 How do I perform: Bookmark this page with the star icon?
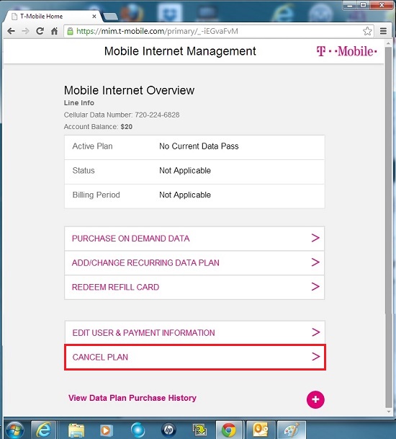click(367, 31)
